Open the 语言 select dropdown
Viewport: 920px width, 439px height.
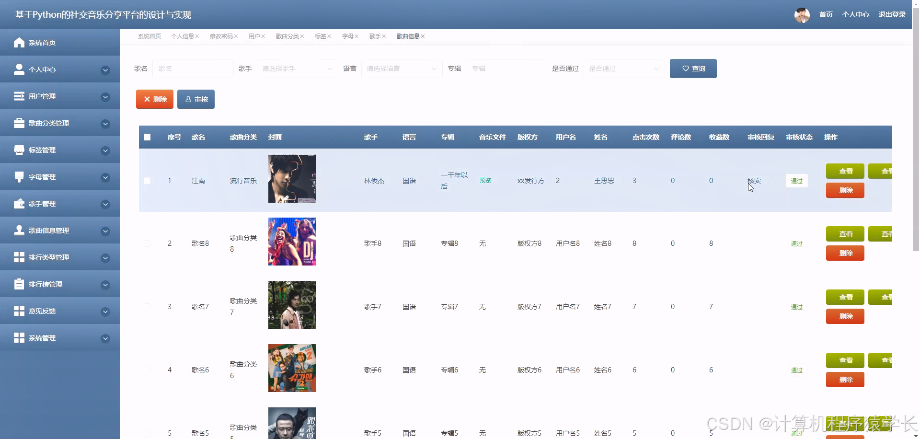point(402,69)
